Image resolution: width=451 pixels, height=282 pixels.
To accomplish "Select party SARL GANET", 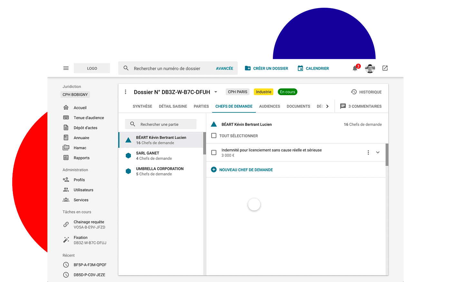I will pyautogui.click(x=161, y=156).
